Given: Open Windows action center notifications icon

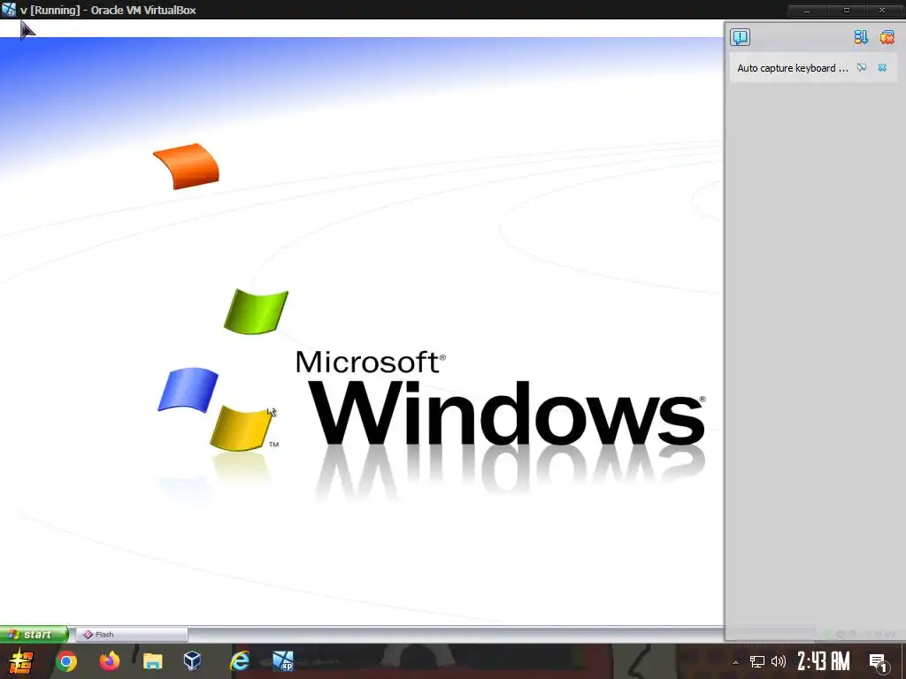Looking at the screenshot, I should (879, 662).
